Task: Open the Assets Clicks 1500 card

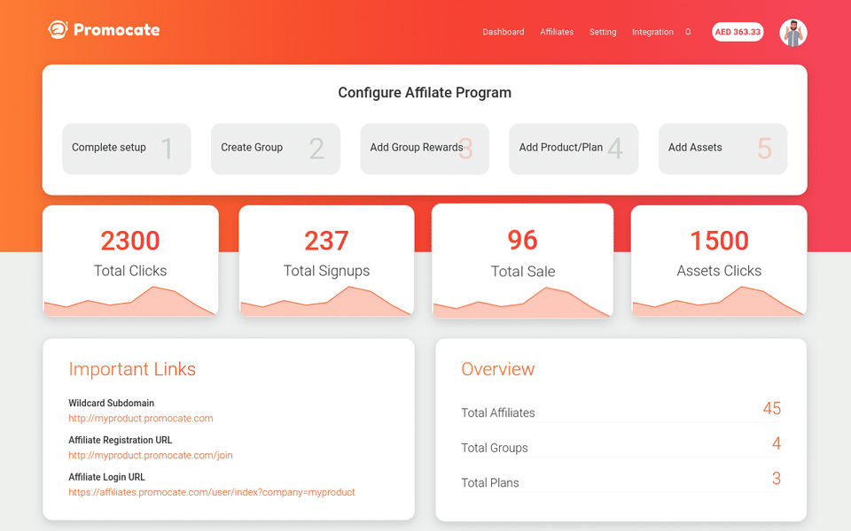Action: coord(719,260)
